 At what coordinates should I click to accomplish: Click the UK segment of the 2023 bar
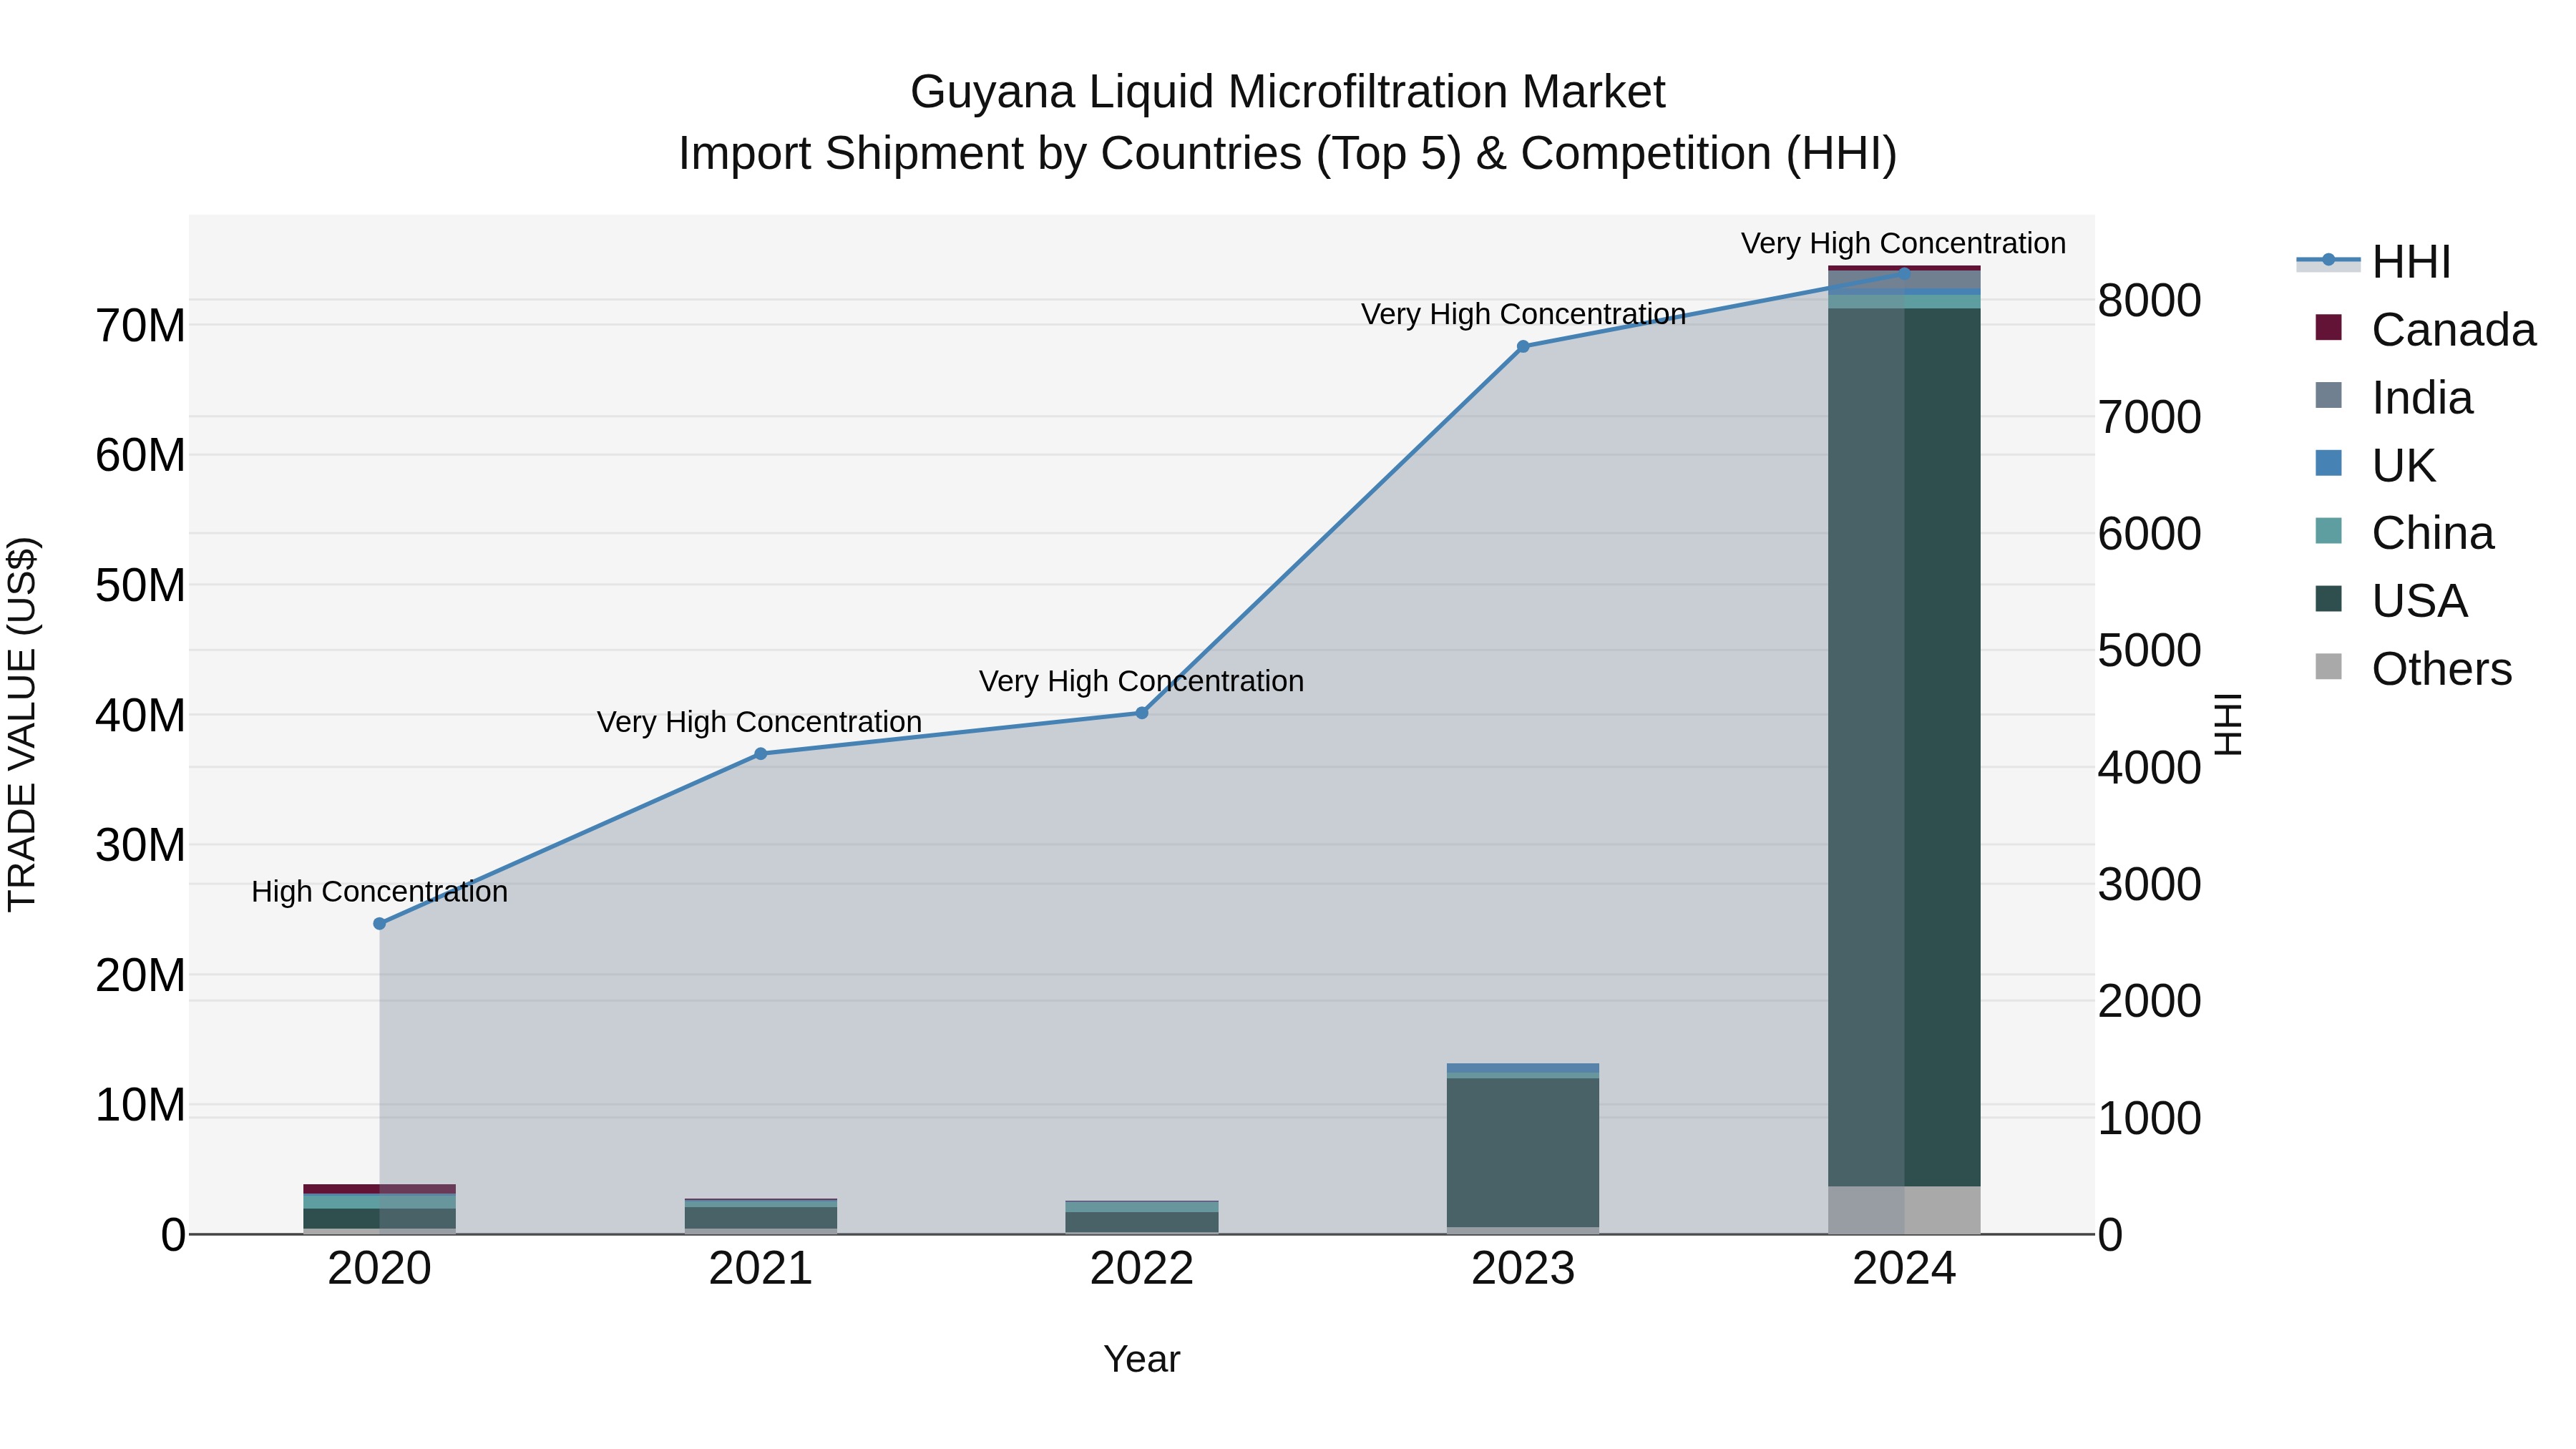1523,1068
